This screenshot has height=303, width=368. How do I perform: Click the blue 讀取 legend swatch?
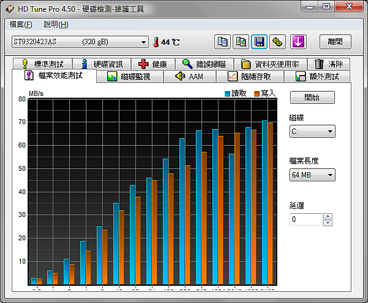click(227, 93)
